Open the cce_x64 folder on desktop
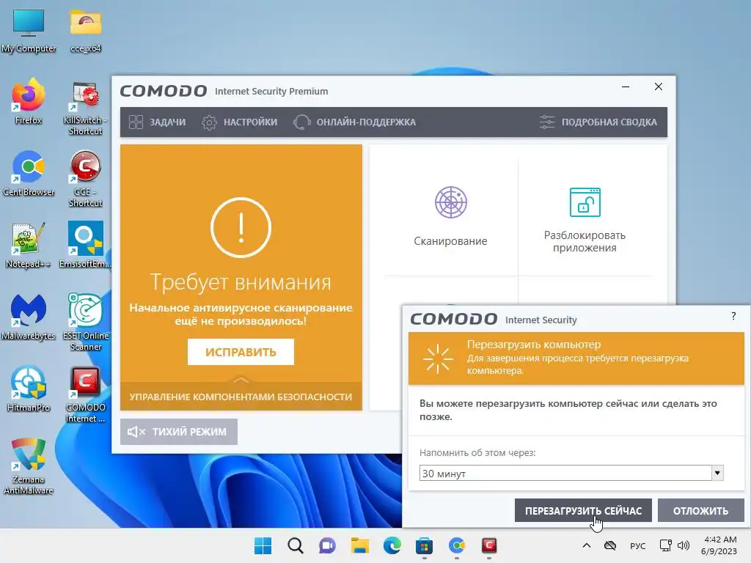 86,31
